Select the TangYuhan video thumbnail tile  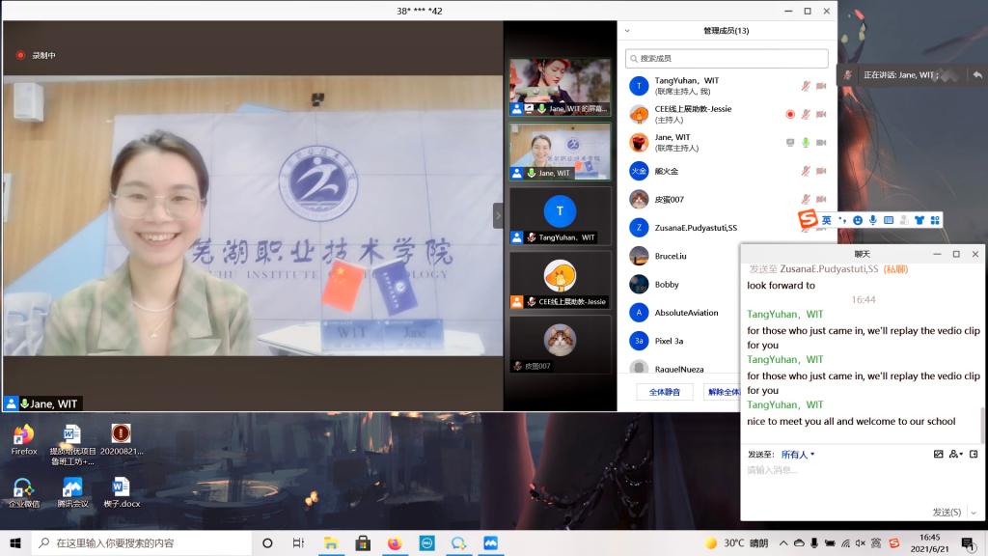click(560, 216)
